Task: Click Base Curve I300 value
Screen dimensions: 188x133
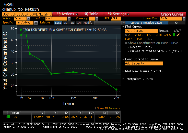Action: coord(149,39)
